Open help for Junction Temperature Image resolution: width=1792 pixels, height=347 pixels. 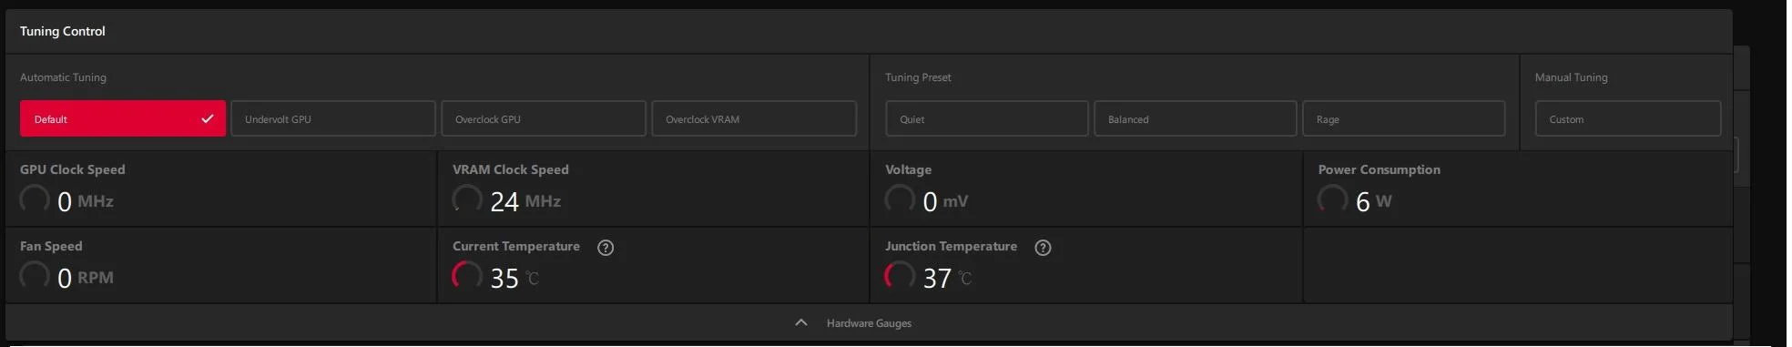[x=1044, y=248]
